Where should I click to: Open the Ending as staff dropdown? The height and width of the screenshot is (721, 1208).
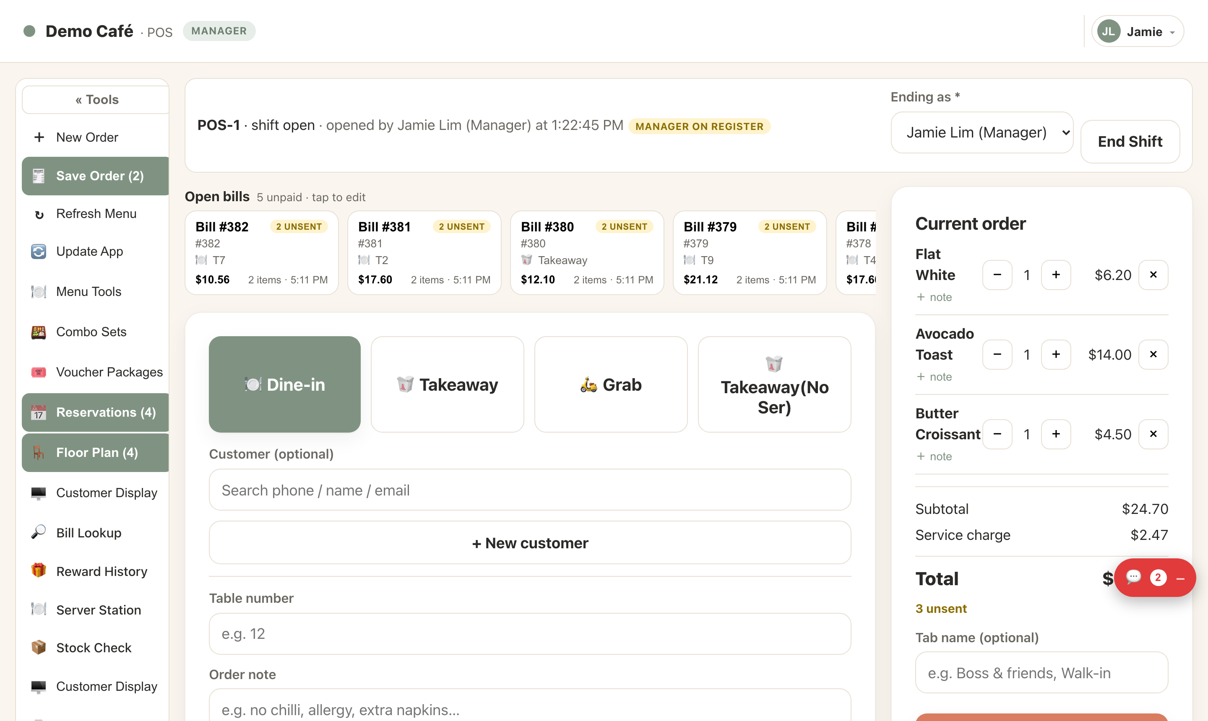(981, 132)
